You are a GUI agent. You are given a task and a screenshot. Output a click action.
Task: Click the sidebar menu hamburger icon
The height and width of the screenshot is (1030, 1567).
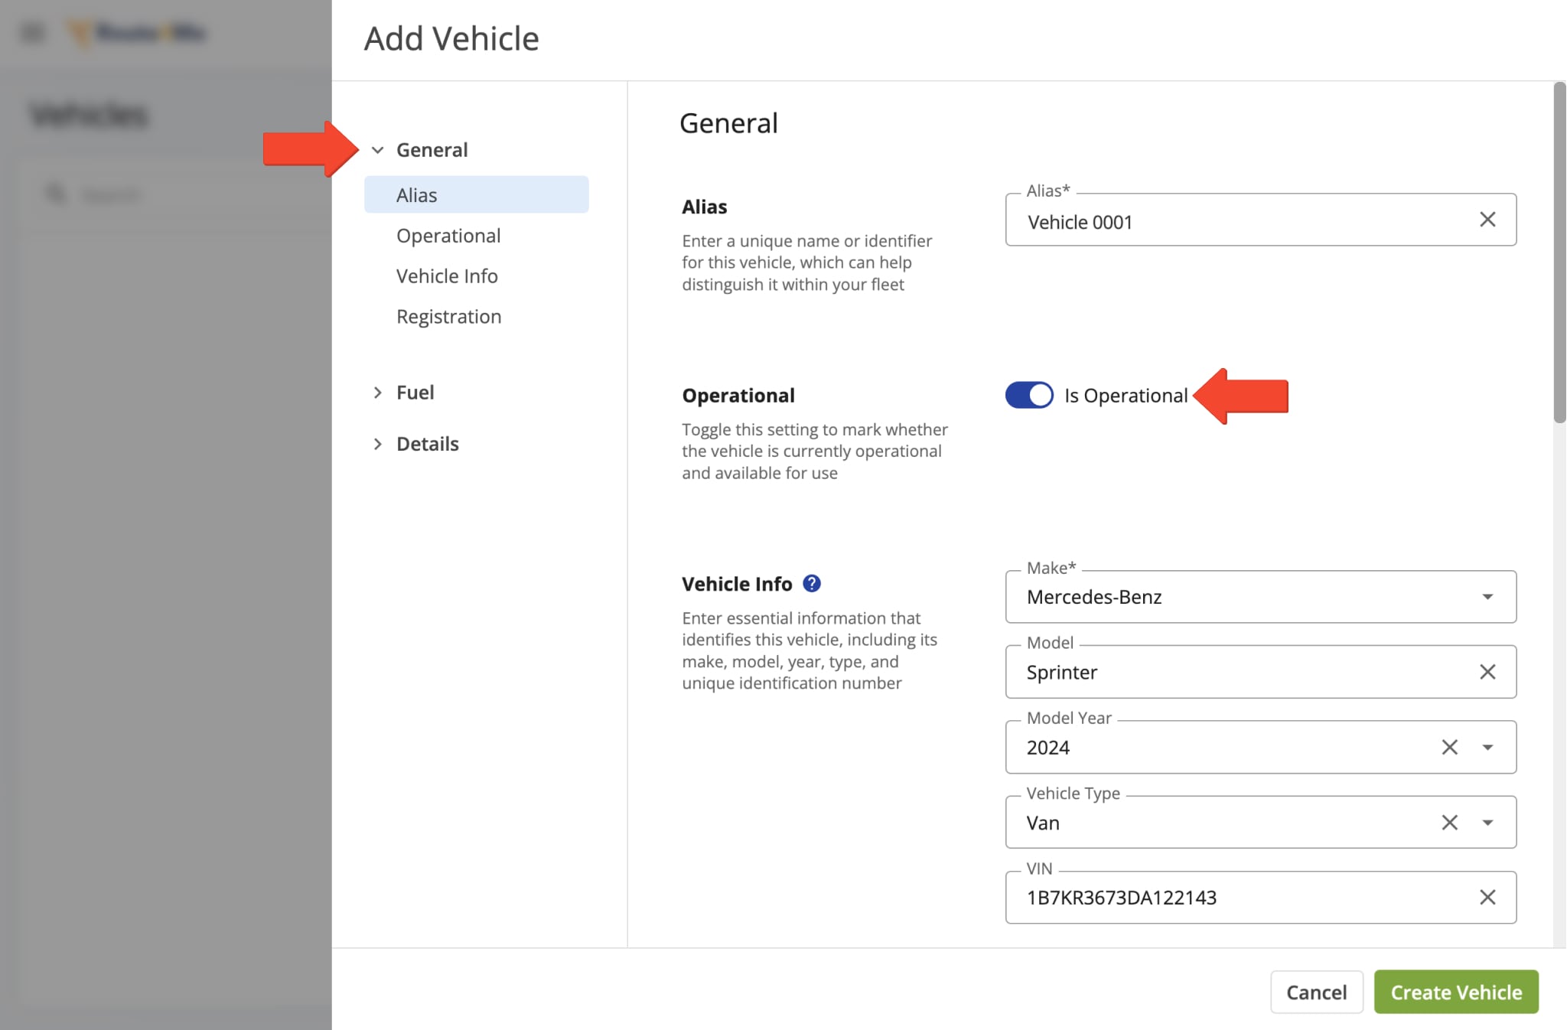pos(31,31)
